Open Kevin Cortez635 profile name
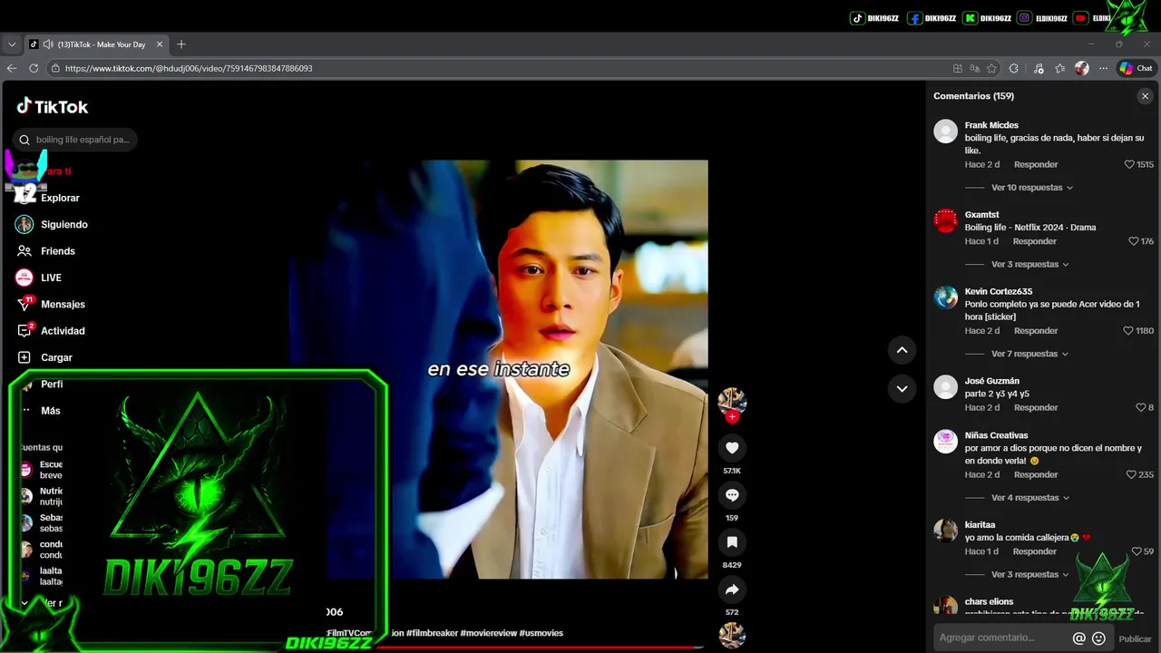 tap(999, 292)
